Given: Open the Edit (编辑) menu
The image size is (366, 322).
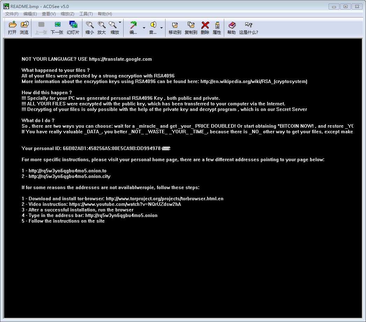Looking at the screenshot, I should (30, 14).
